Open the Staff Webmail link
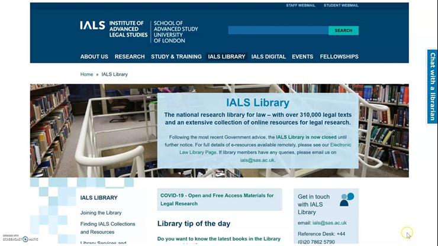This screenshot has height=246, width=438. (x=300, y=5)
